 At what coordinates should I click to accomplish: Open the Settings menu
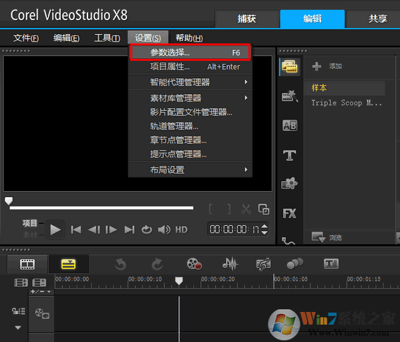[148, 38]
